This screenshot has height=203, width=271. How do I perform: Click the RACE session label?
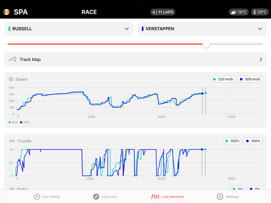tap(89, 12)
